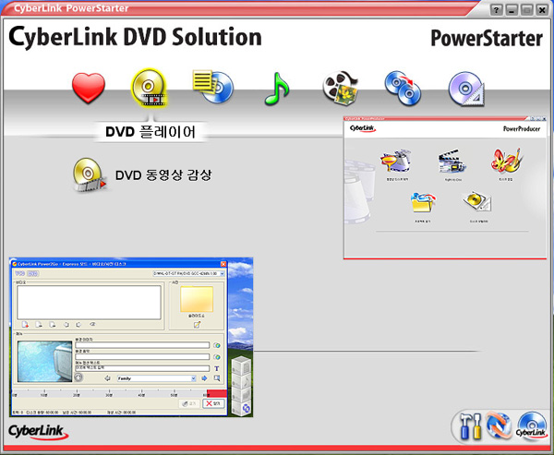Open the red heart Favorites category
Viewport: 554px width, 455px height.
click(x=89, y=88)
